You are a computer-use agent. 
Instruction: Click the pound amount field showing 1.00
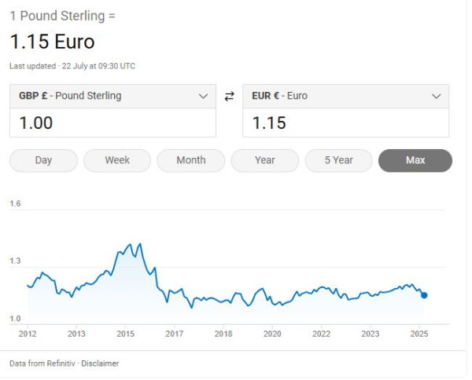click(112, 122)
